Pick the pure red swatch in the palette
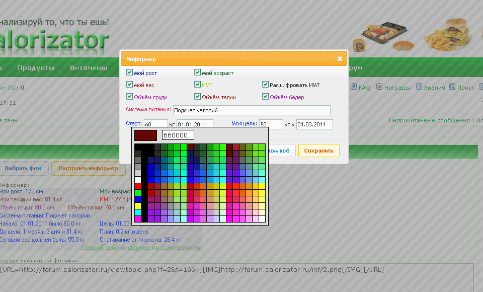 coord(138,186)
